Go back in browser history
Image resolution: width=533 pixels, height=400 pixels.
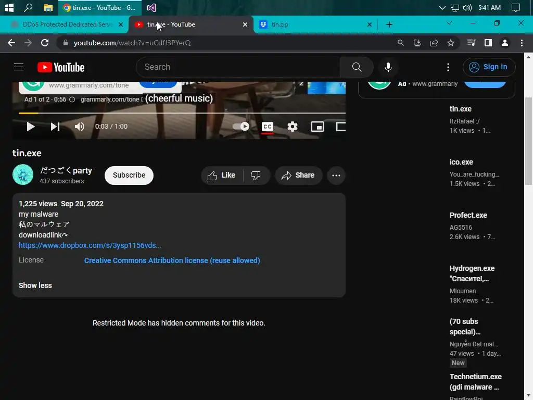tap(11, 43)
